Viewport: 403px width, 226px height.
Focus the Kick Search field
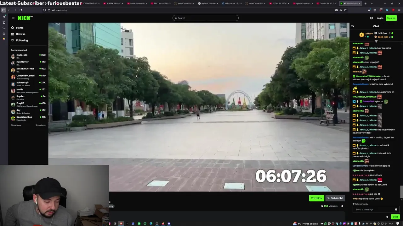(205, 18)
